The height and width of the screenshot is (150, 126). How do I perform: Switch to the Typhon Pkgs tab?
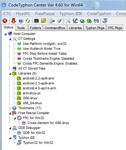[95, 28]
